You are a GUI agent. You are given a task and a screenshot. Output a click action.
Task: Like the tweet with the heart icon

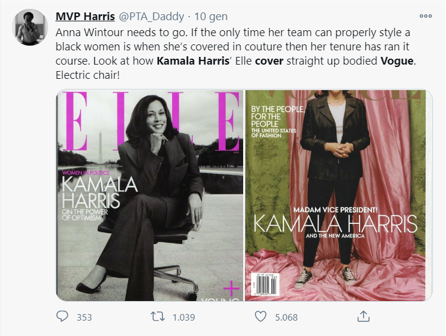(261, 317)
